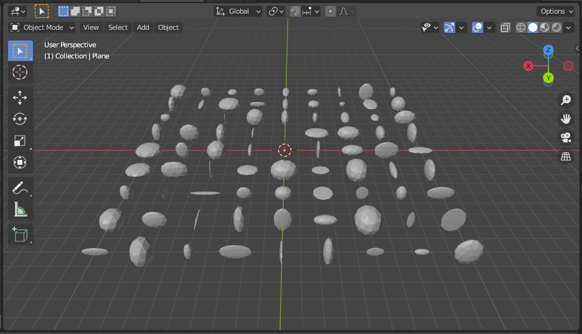The width and height of the screenshot is (582, 334).
Task: Choose the Move tool
Action: 20,98
